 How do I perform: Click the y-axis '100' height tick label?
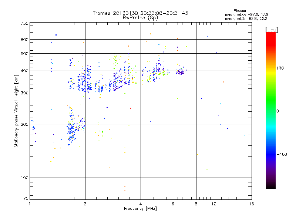point(24,178)
